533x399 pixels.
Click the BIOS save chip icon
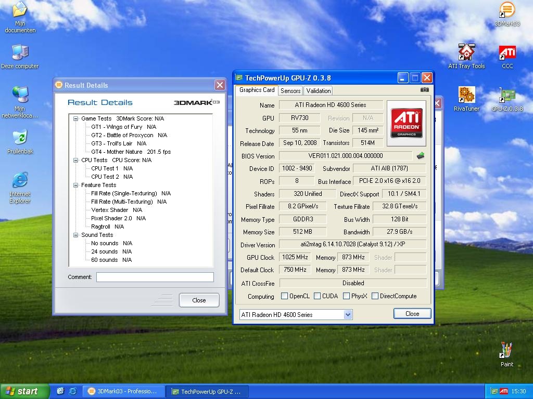click(421, 155)
